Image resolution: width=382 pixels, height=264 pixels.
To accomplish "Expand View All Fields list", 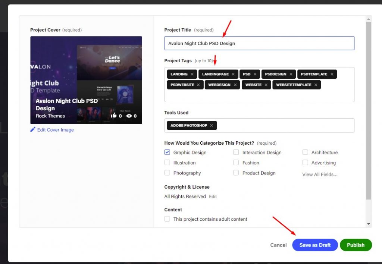I will pyautogui.click(x=320, y=175).
